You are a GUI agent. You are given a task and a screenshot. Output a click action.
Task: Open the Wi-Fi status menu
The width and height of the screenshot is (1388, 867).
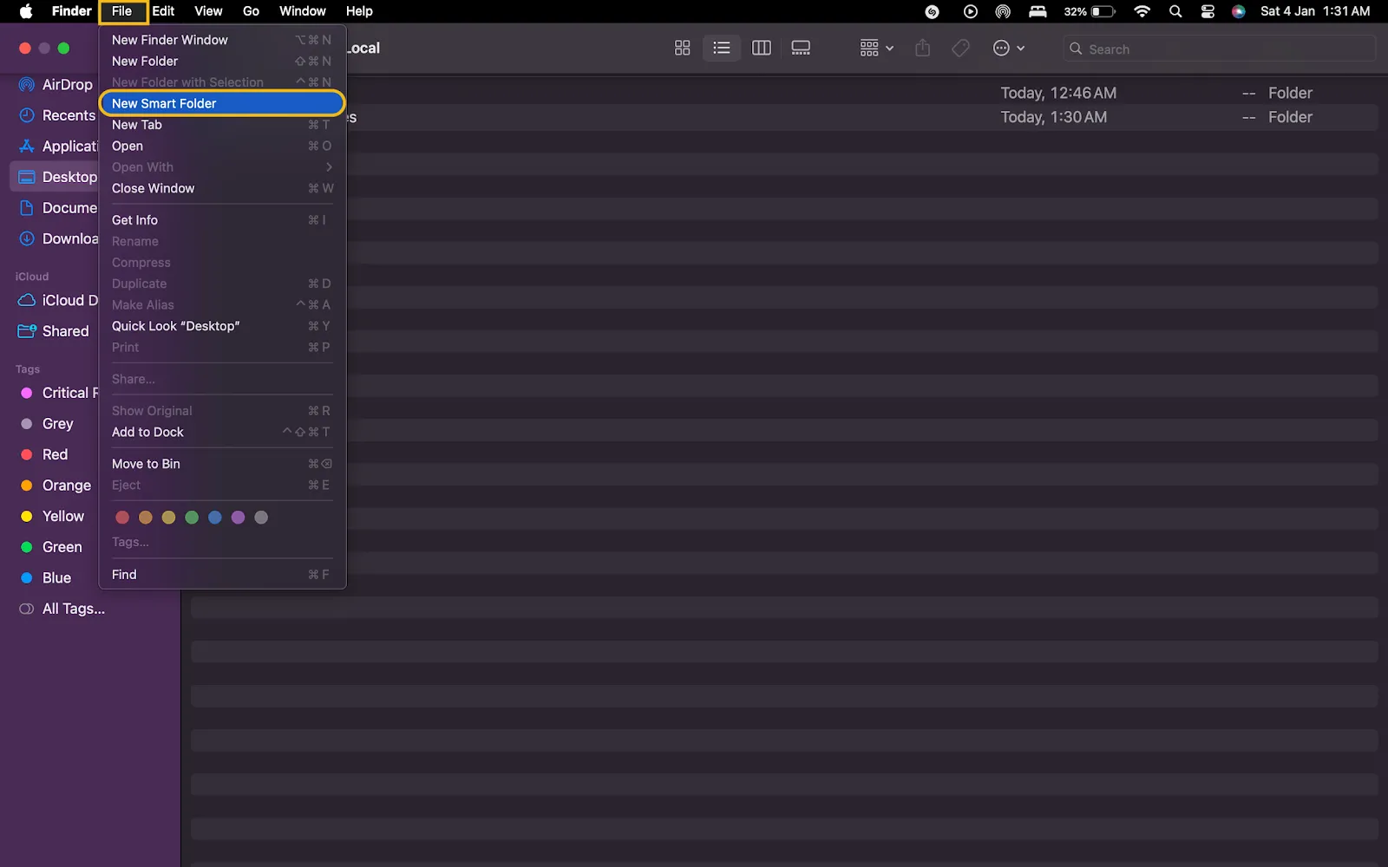click(x=1142, y=11)
